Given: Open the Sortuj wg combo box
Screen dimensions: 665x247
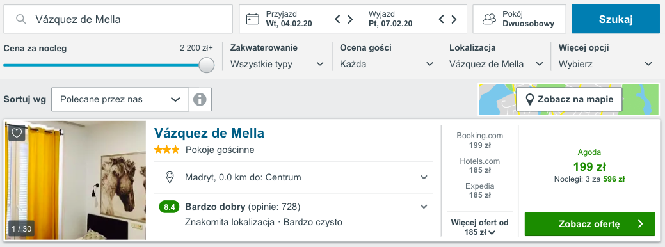Looking at the screenshot, I should point(120,100).
